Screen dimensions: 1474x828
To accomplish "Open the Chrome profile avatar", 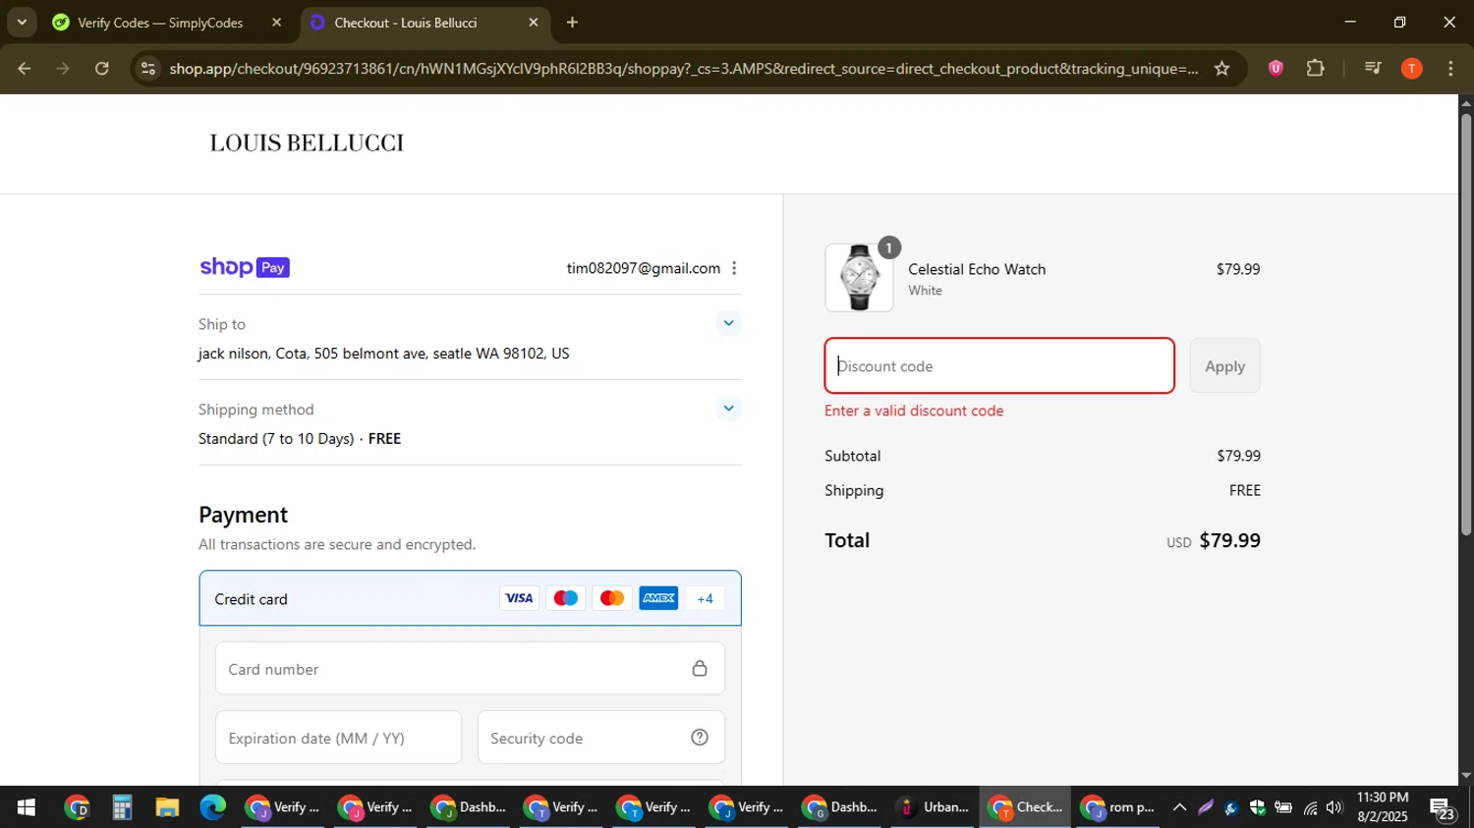I will tap(1412, 69).
